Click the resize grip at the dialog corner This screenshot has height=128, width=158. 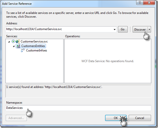[153, 123]
